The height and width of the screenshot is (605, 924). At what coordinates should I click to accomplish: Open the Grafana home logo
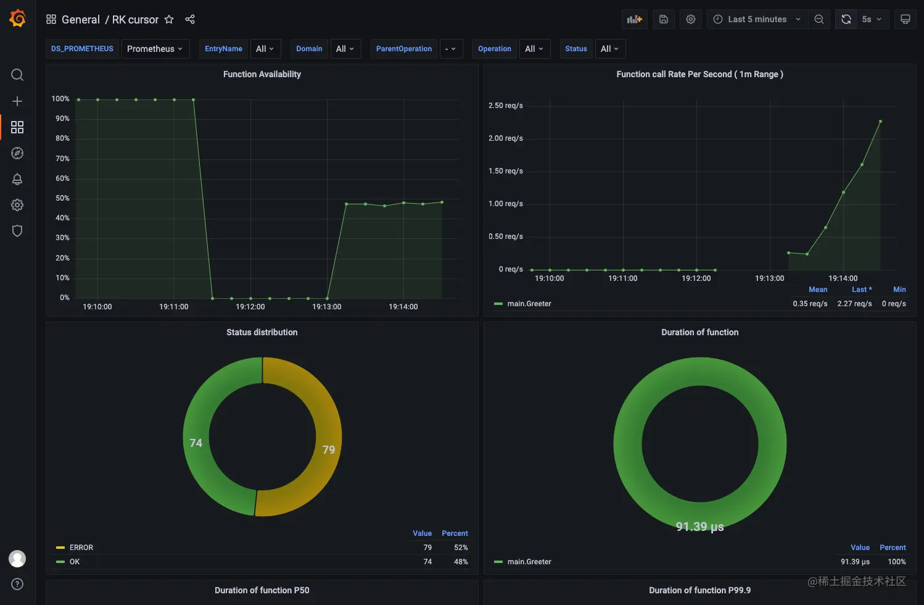click(17, 19)
